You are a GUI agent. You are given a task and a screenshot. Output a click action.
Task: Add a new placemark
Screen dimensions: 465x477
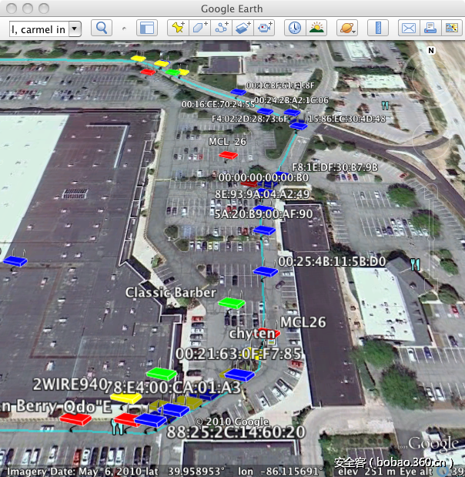(178, 29)
